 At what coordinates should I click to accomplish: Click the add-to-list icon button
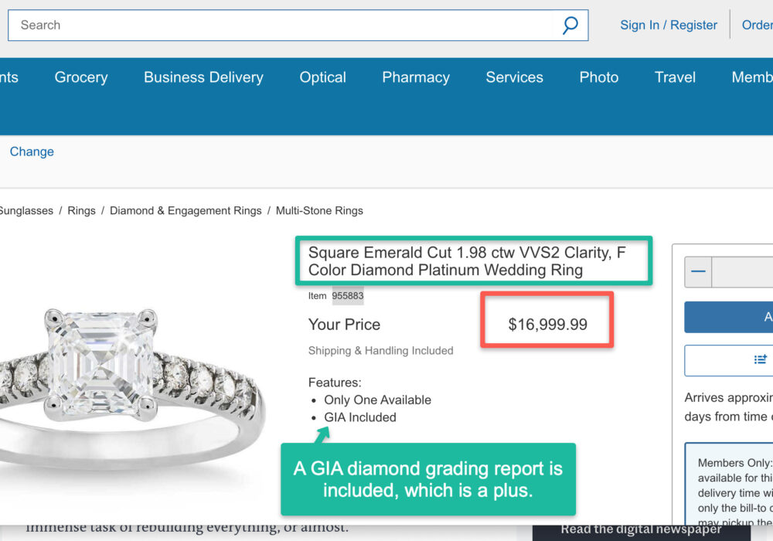click(x=760, y=359)
